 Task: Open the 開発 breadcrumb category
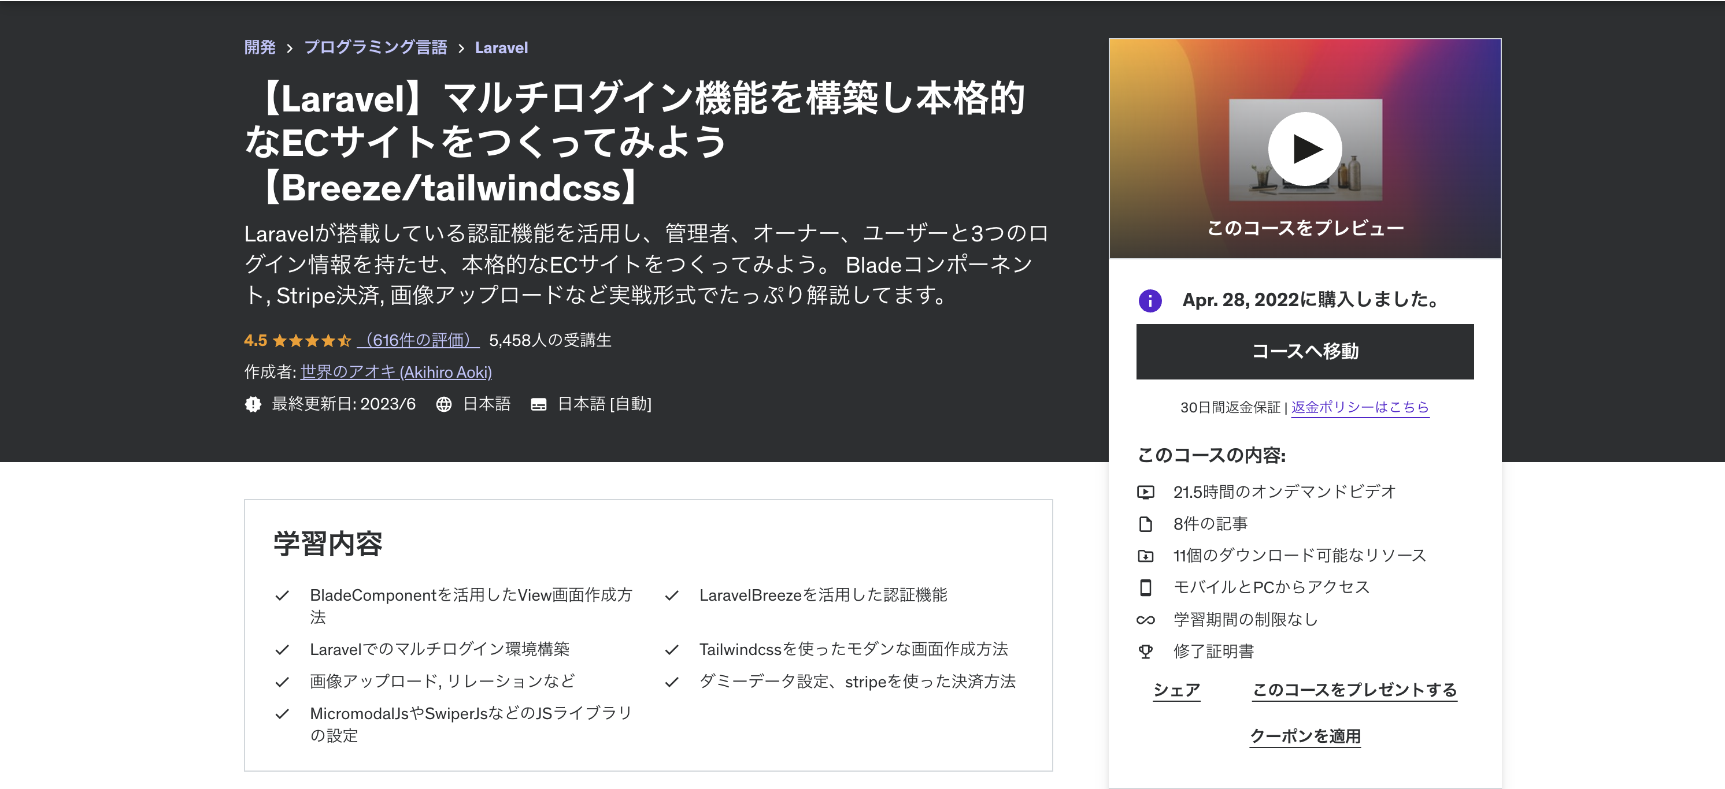pyautogui.click(x=260, y=47)
